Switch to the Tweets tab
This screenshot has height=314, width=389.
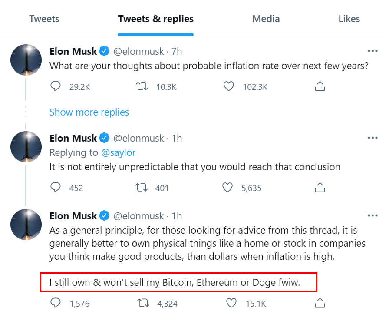click(44, 19)
